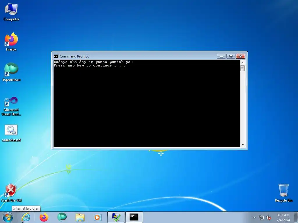The height and width of the screenshot is (223, 298).
Task: Switch to the taskbar app with warning-check icon
Action: pyautogui.click(x=116, y=217)
